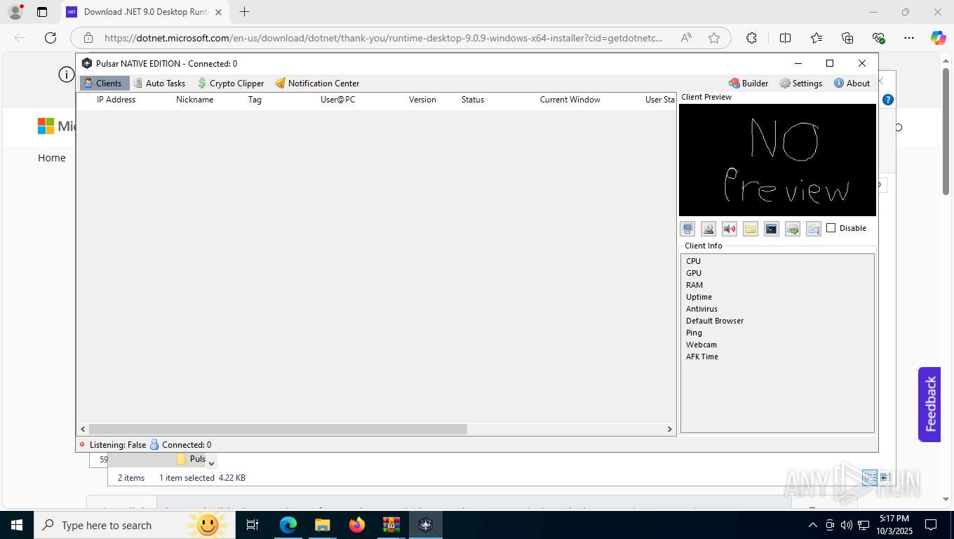Toggle the Disable preview checkbox
The height and width of the screenshot is (539, 954).
[831, 228]
